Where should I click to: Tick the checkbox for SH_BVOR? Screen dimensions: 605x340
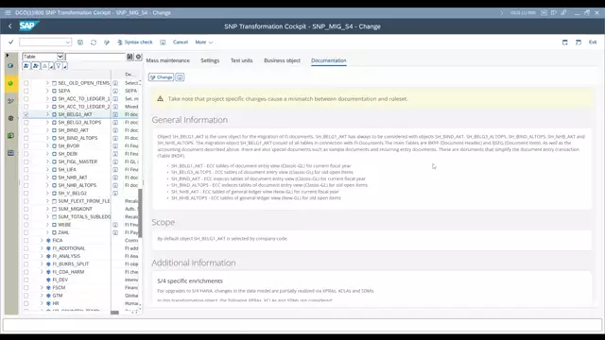pyautogui.click(x=26, y=145)
